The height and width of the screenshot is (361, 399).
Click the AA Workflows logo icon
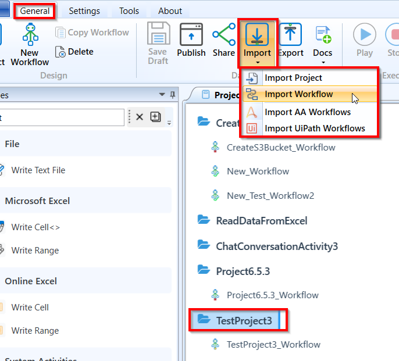252,112
